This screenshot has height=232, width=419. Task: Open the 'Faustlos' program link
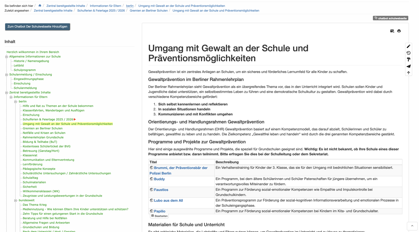161,190
